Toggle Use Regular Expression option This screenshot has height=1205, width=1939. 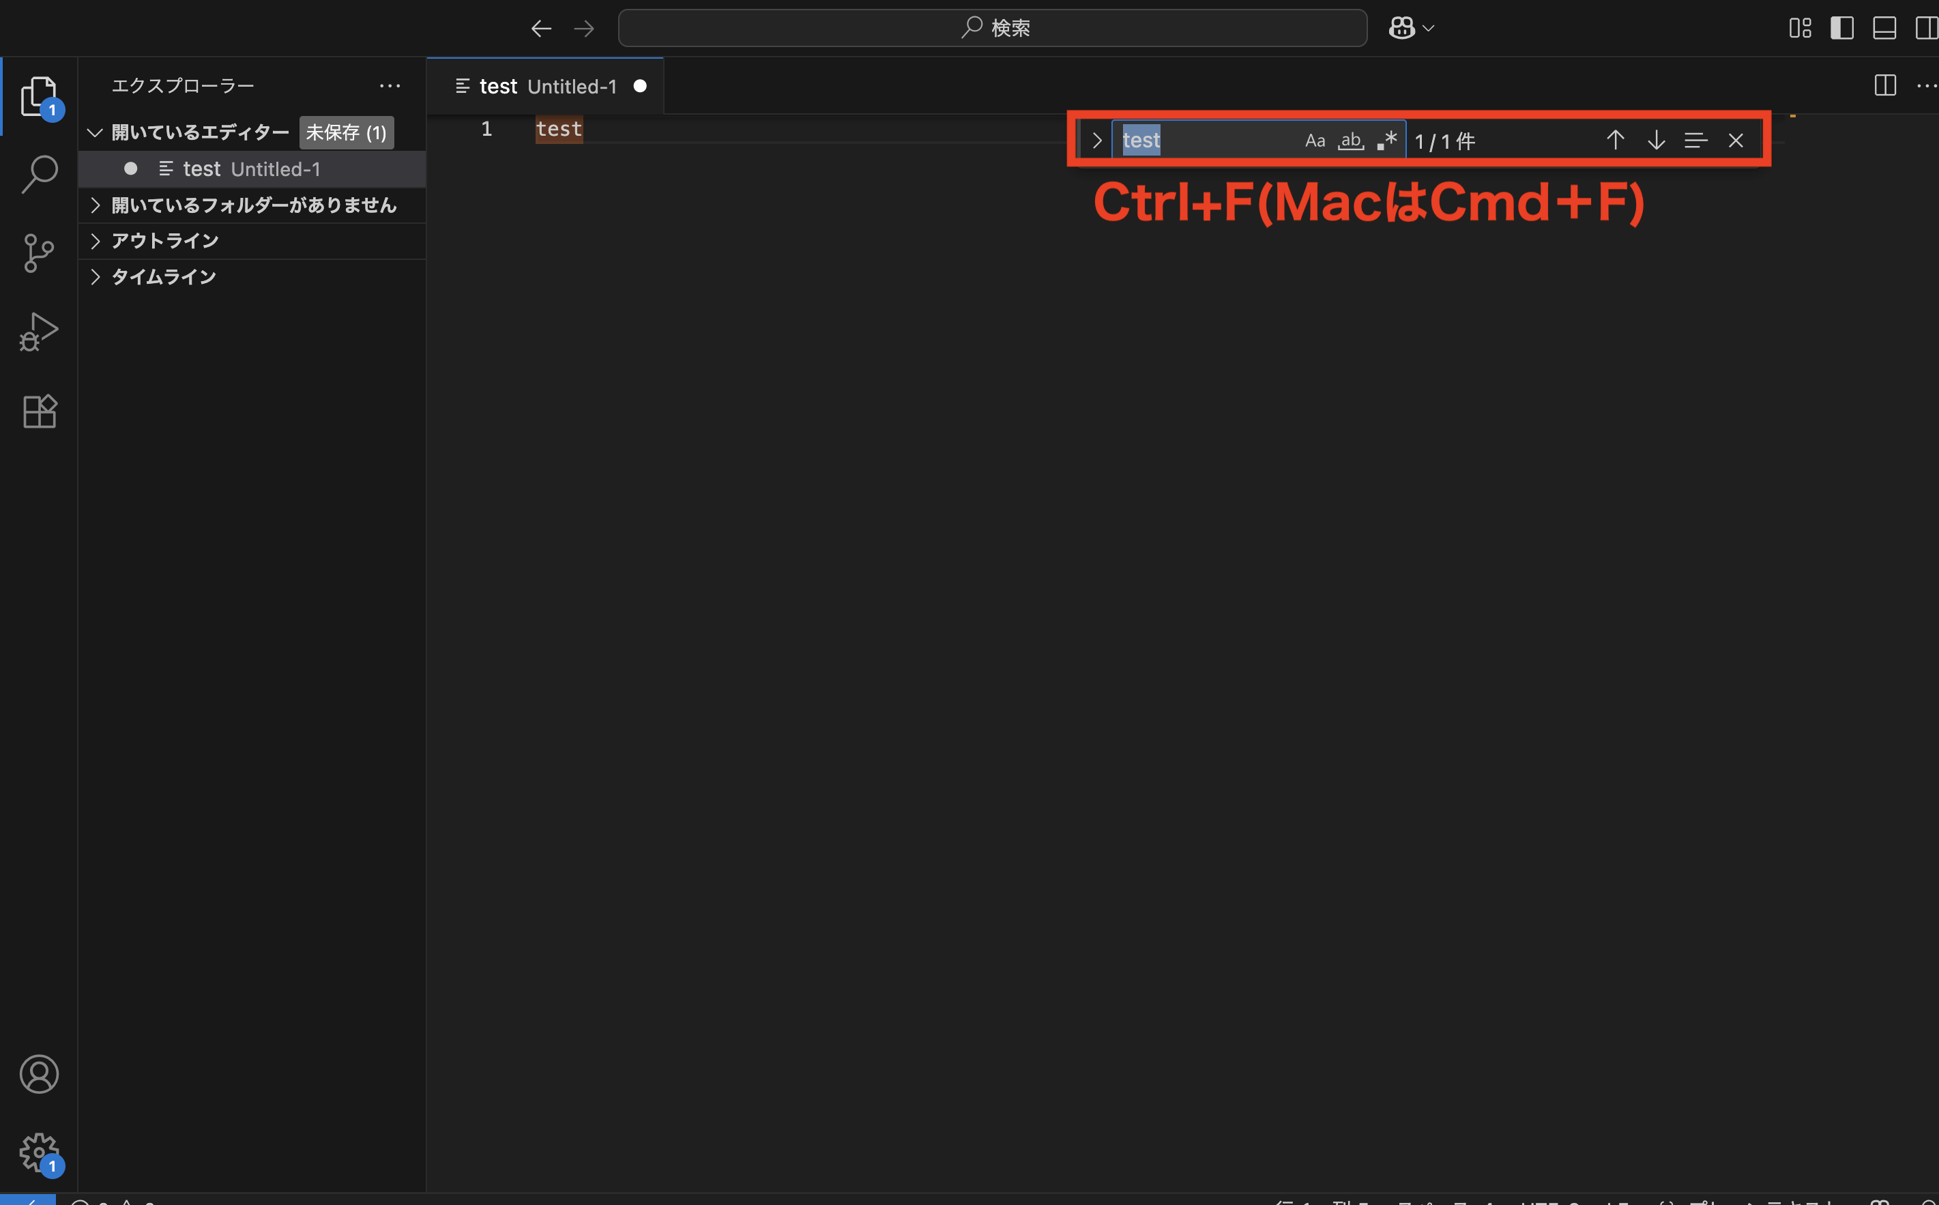click(x=1386, y=141)
